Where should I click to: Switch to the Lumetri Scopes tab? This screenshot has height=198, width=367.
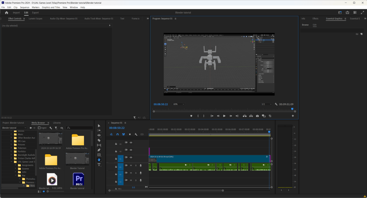[35, 19]
